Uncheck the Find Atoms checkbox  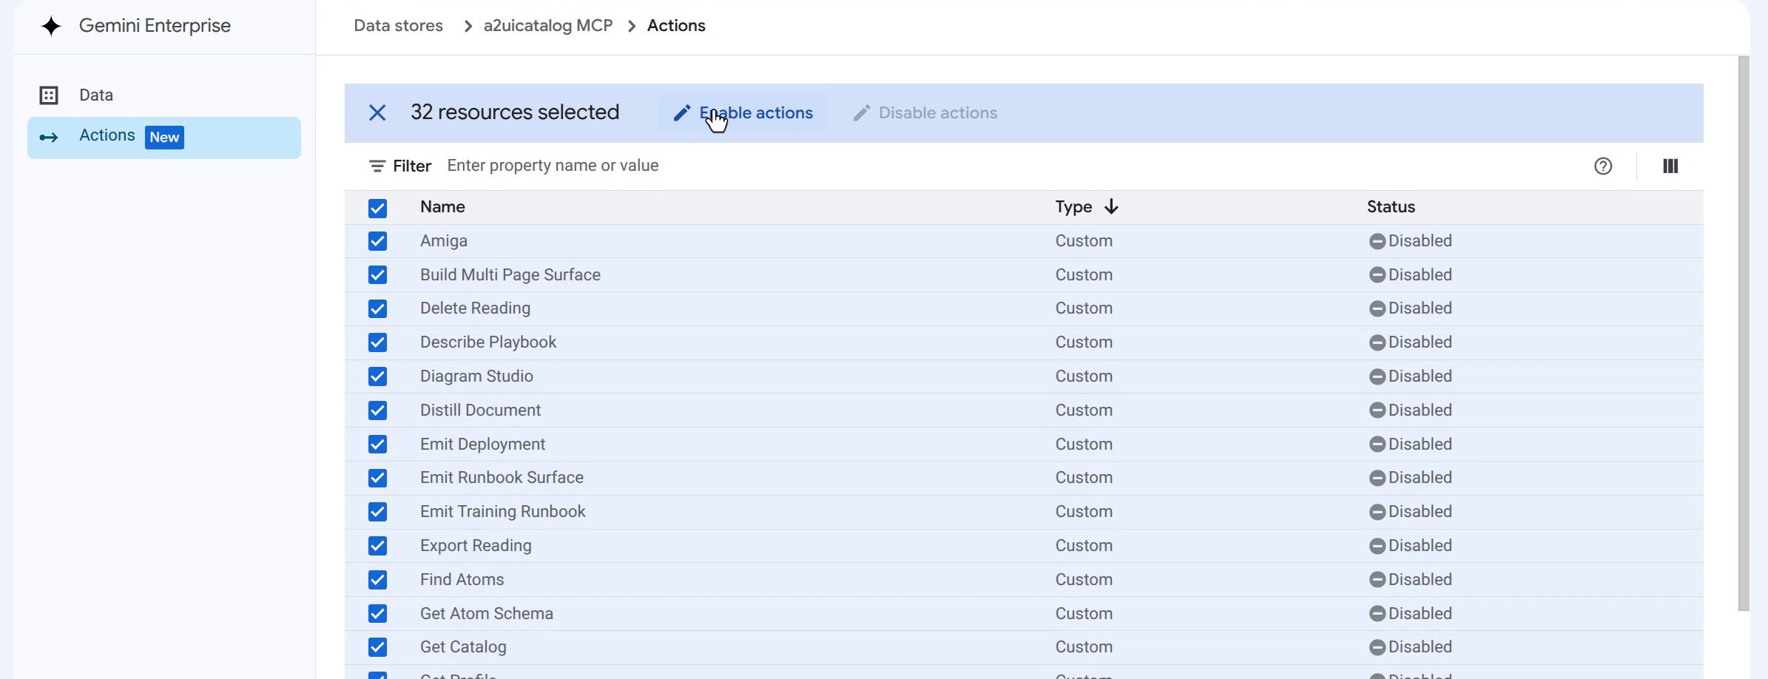[377, 580]
